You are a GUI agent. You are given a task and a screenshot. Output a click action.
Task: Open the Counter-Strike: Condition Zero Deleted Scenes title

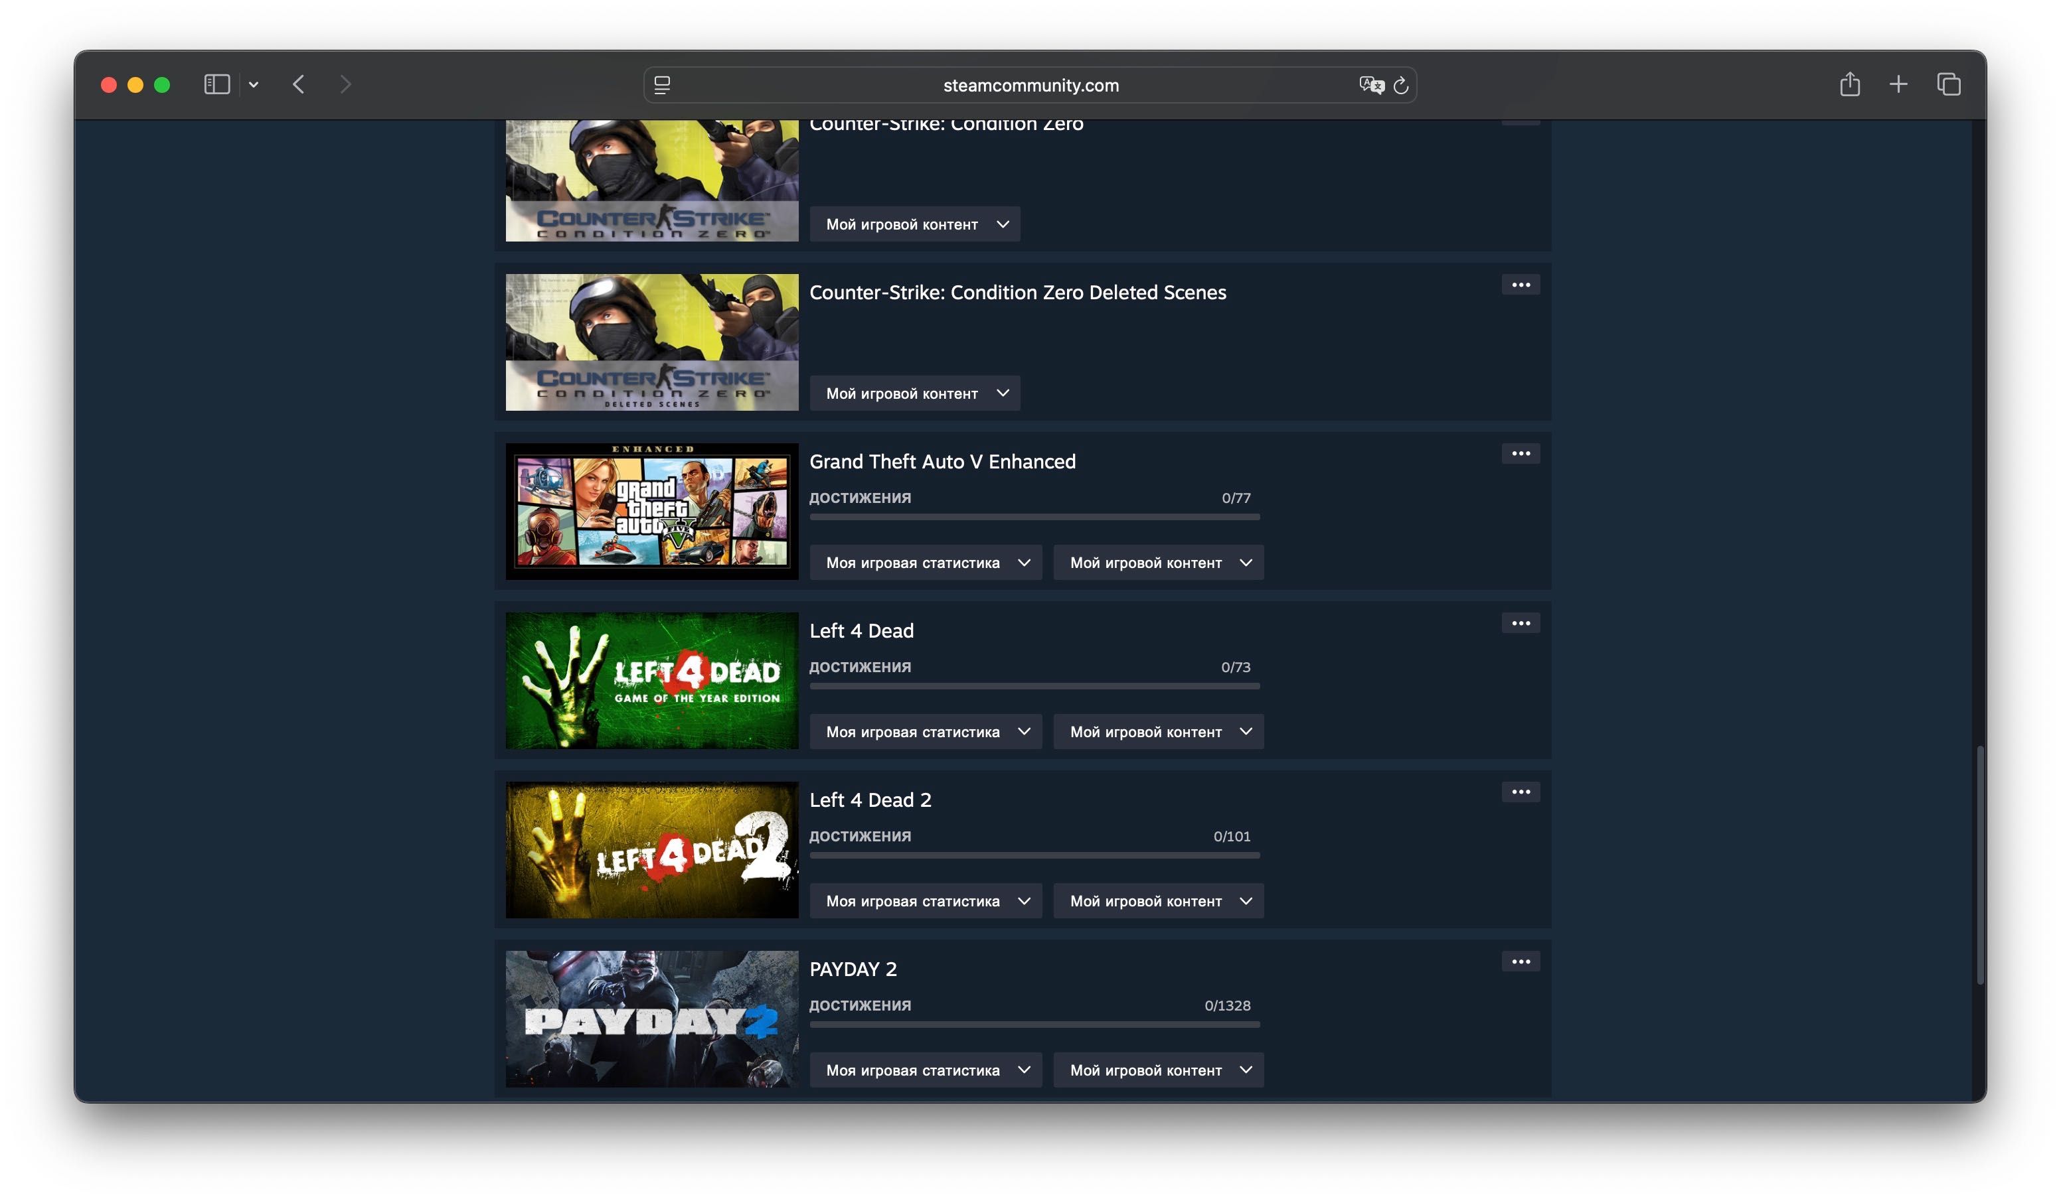tap(1017, 293)
